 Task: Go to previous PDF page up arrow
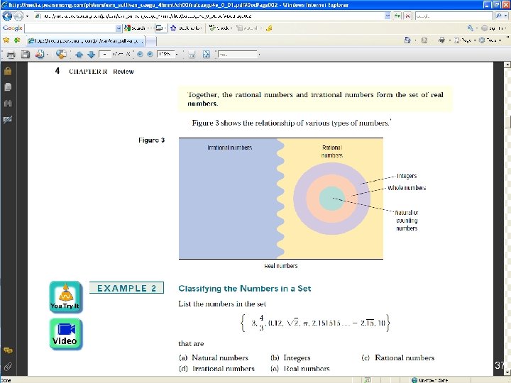tap(79, 55)
